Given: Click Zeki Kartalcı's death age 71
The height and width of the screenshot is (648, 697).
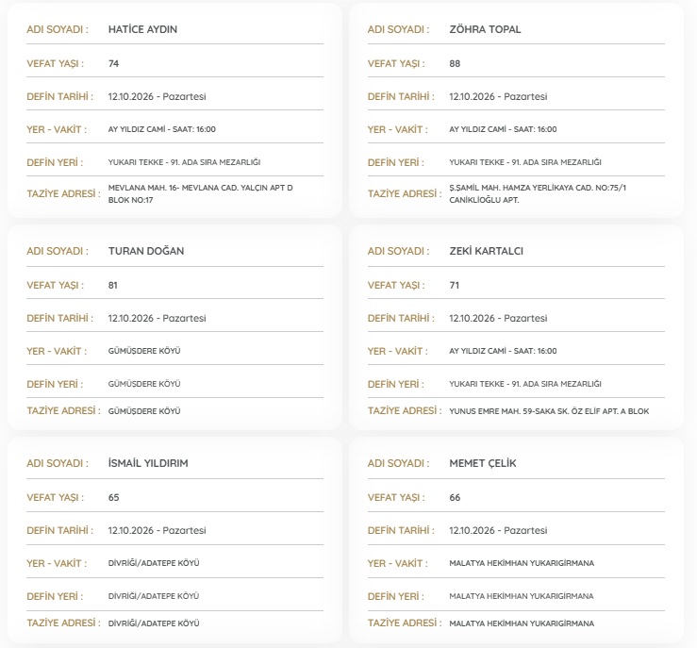Looking at the screenshot, I should [454, 286].
